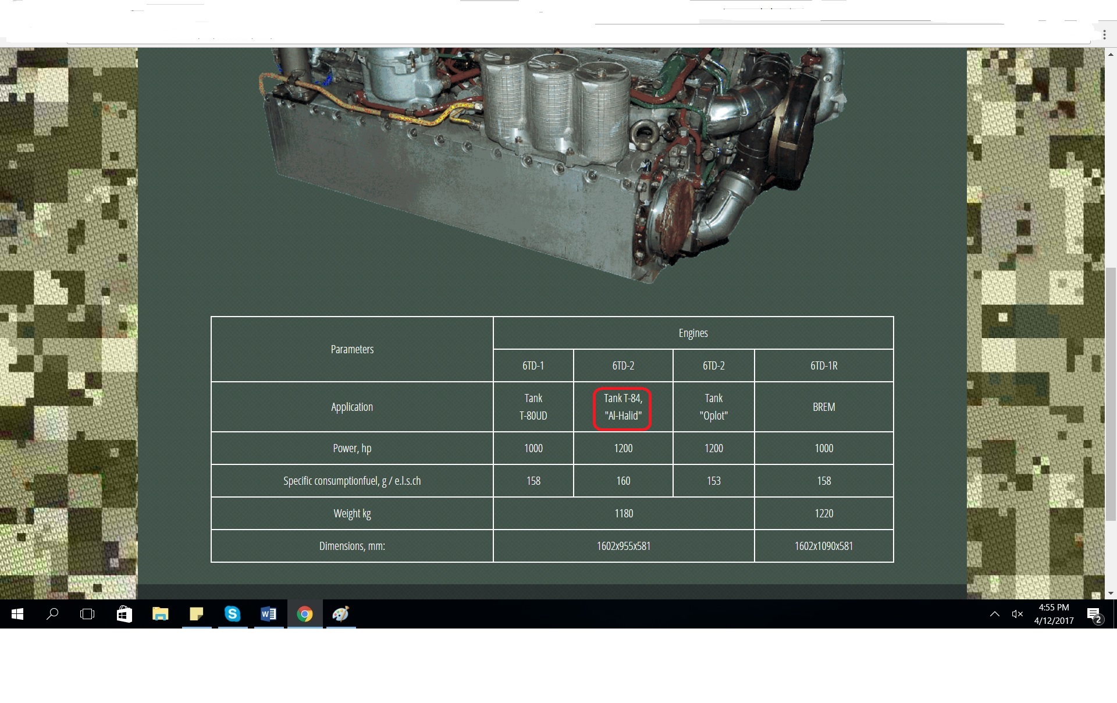Click the "1180" weight value
Viewport: 1117px width, 703px height.
coord(624,513)
